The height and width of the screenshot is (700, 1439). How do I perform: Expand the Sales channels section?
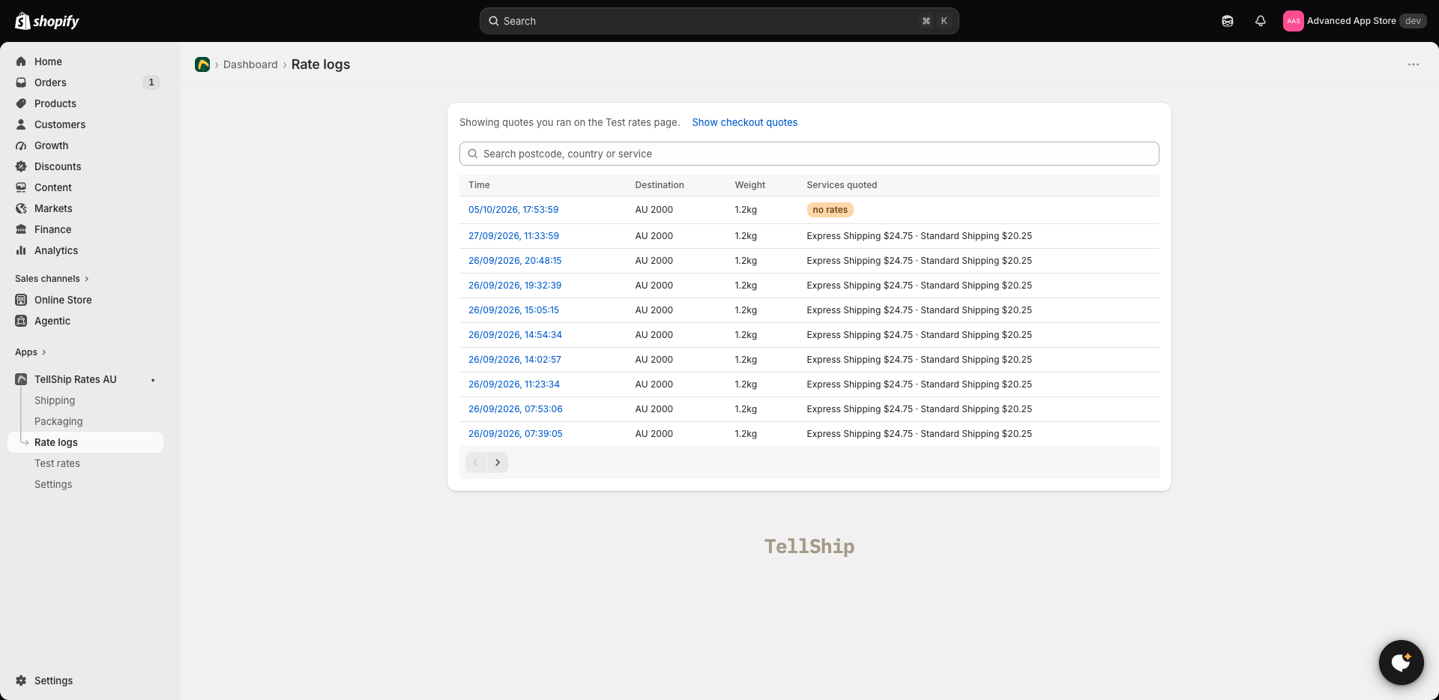pyautogui.click(x=52, y=279)
